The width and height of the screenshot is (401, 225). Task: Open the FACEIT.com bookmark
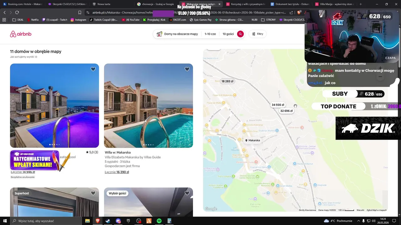click(177, 20)
